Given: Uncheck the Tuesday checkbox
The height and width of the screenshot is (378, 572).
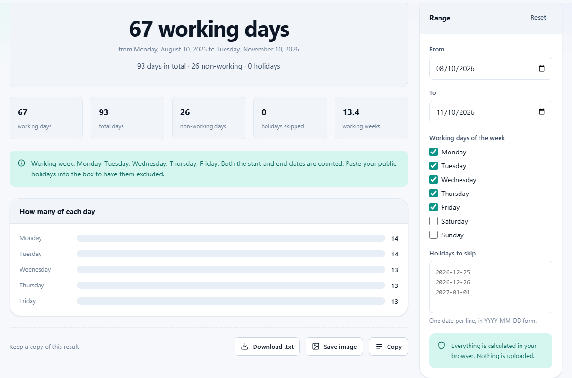Looking at the screenshot, I should (434, 166).
